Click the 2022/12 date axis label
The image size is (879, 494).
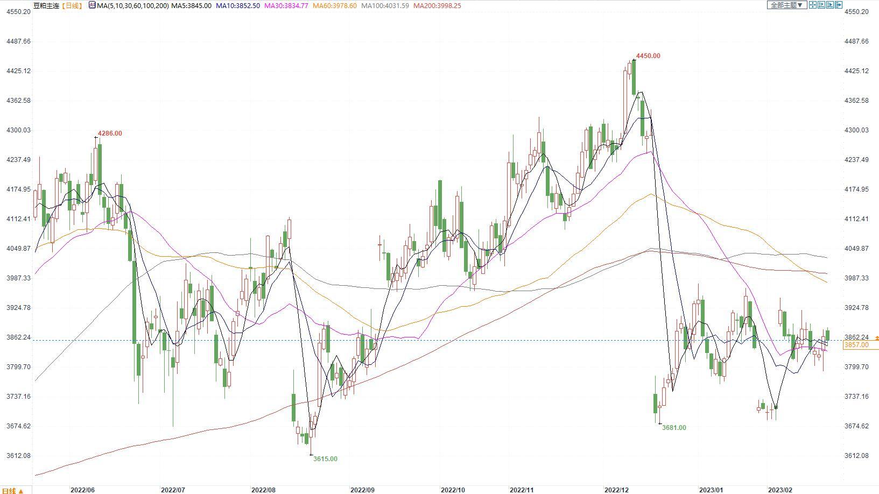coord(616,490)
